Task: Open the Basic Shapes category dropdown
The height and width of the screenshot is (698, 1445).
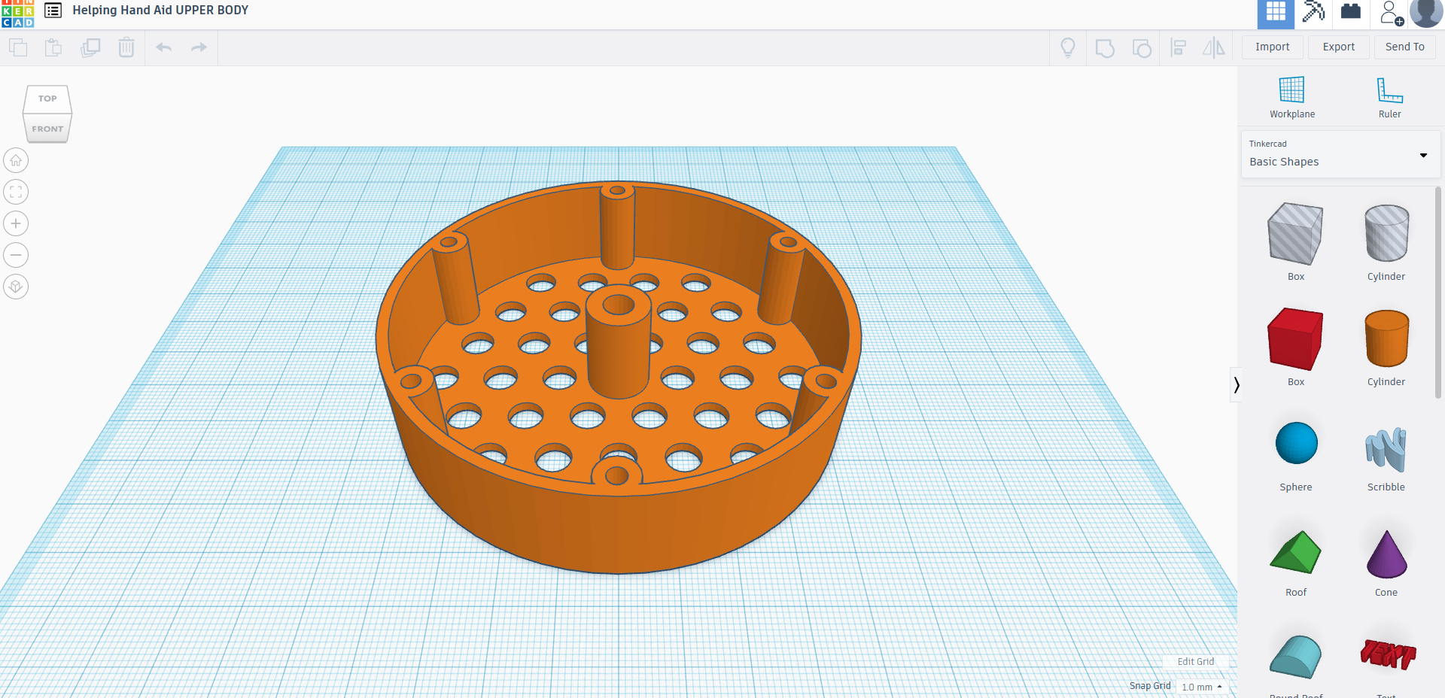Action: (1340, 154)
